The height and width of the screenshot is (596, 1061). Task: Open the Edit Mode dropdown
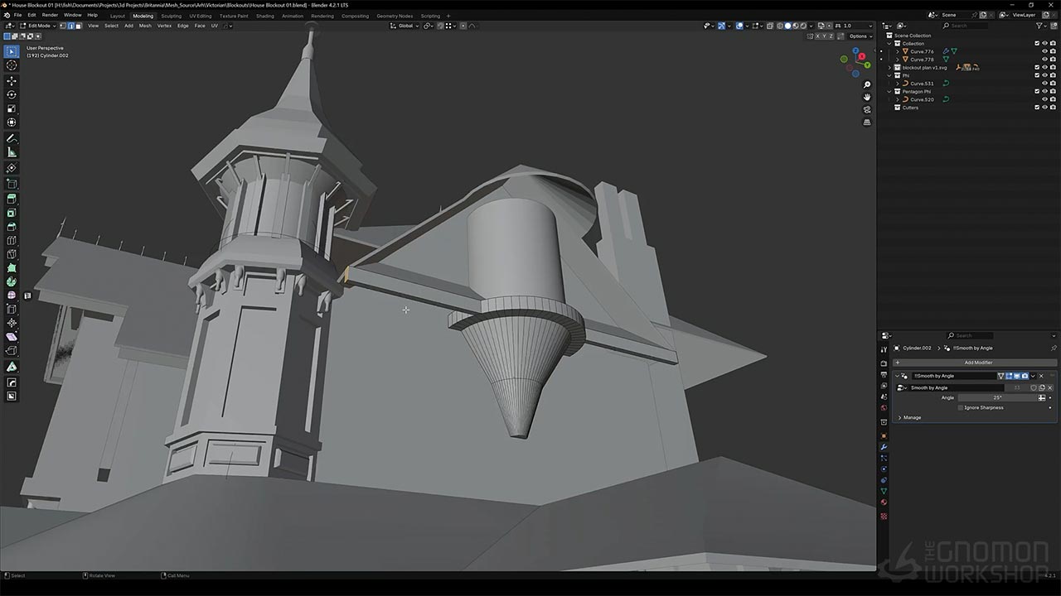point(39,26)
